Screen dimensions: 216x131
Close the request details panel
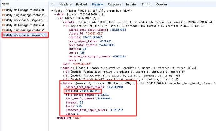pyautogui.click(x=53, y=4)
